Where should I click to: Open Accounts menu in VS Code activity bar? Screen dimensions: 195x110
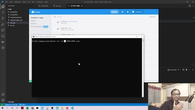tap(3, 94)
